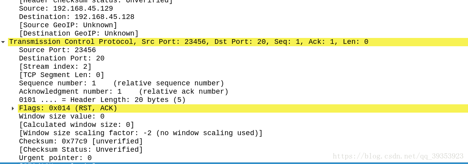Select the Source: 192.168.45.129 field
Image resolution: width=468 pixels, height=164 pixels.
[66, 9]
